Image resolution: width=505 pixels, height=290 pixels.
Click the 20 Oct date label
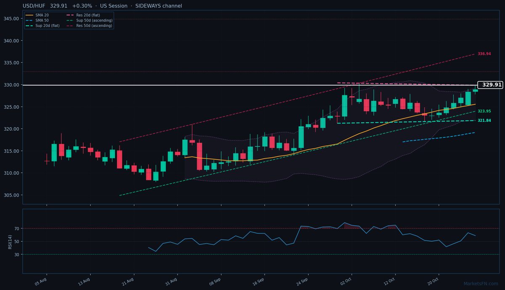pos(433,281)
